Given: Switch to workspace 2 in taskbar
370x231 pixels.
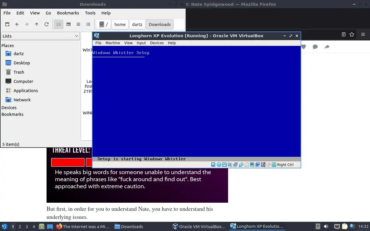Looking at the screenshot, I should (20, 227).
